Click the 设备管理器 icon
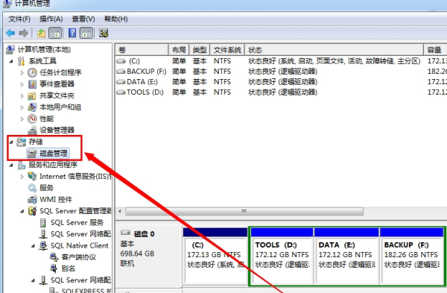 pyautogui.click(x=32, y=130)
